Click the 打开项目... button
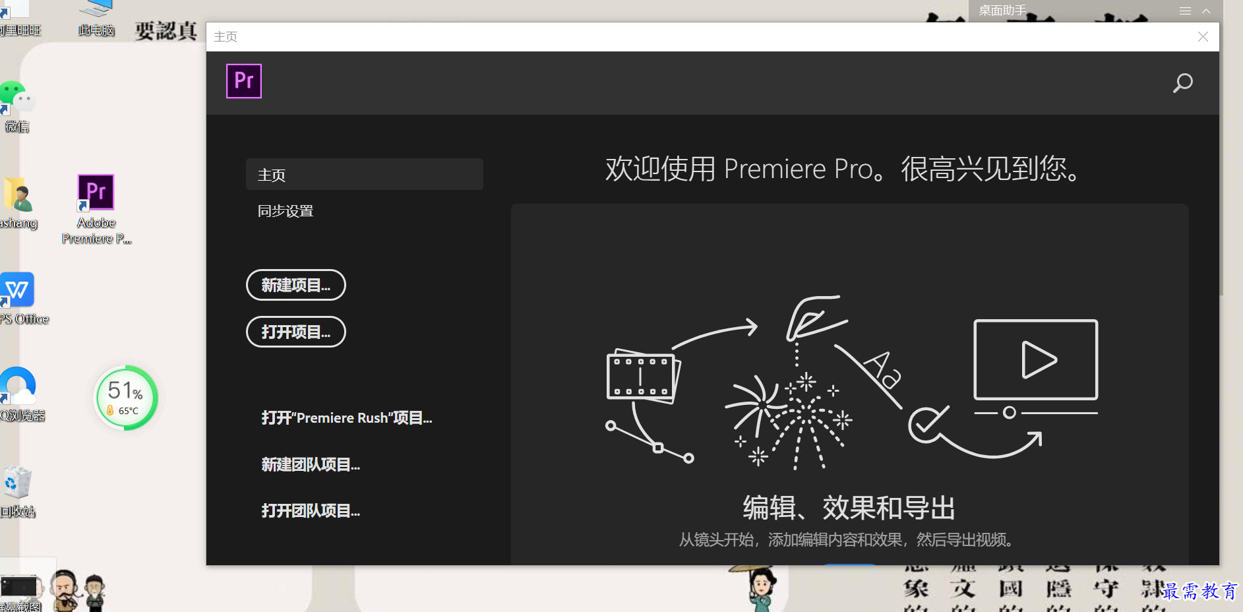 (x=296, y=332)
